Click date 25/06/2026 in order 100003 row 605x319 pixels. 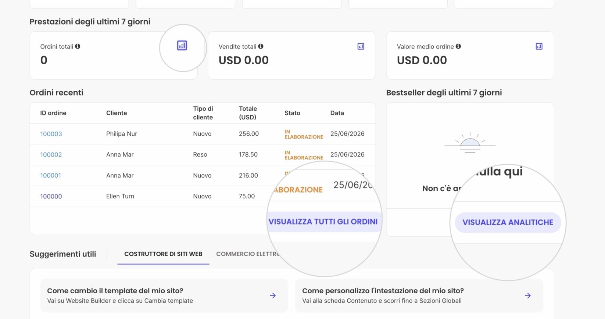(347, 134)
